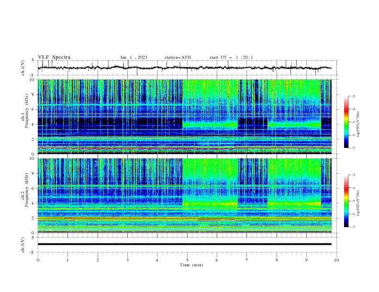The width and height of the screenshot is (379, 292).
Task: Click the "-4" tick on ch.2 colorbar
Action: tap(353, 188)
